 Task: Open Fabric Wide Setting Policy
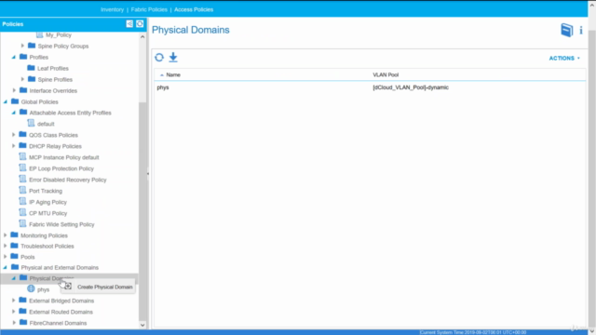pos(61,224)
